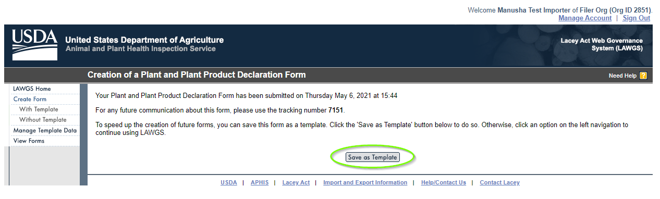Go to LAWGS Home in the left navigation
The image size is (660, 199).
click(32, 89)
